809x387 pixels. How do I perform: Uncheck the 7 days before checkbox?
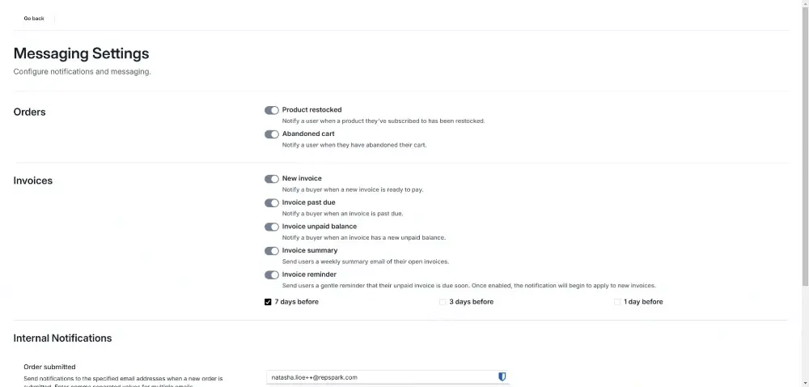(x=268, y=302)
